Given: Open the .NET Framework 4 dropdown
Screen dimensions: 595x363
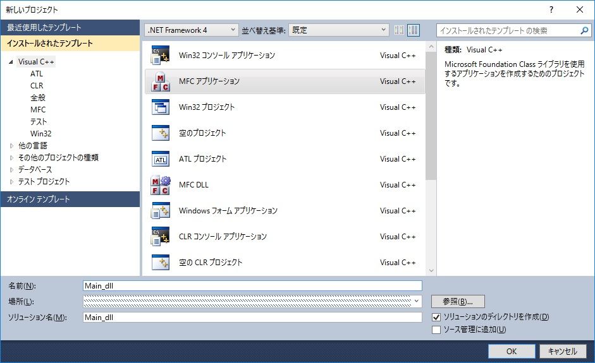Looking at the screenshot, I should pyautogui.click(x=191, y=30).
